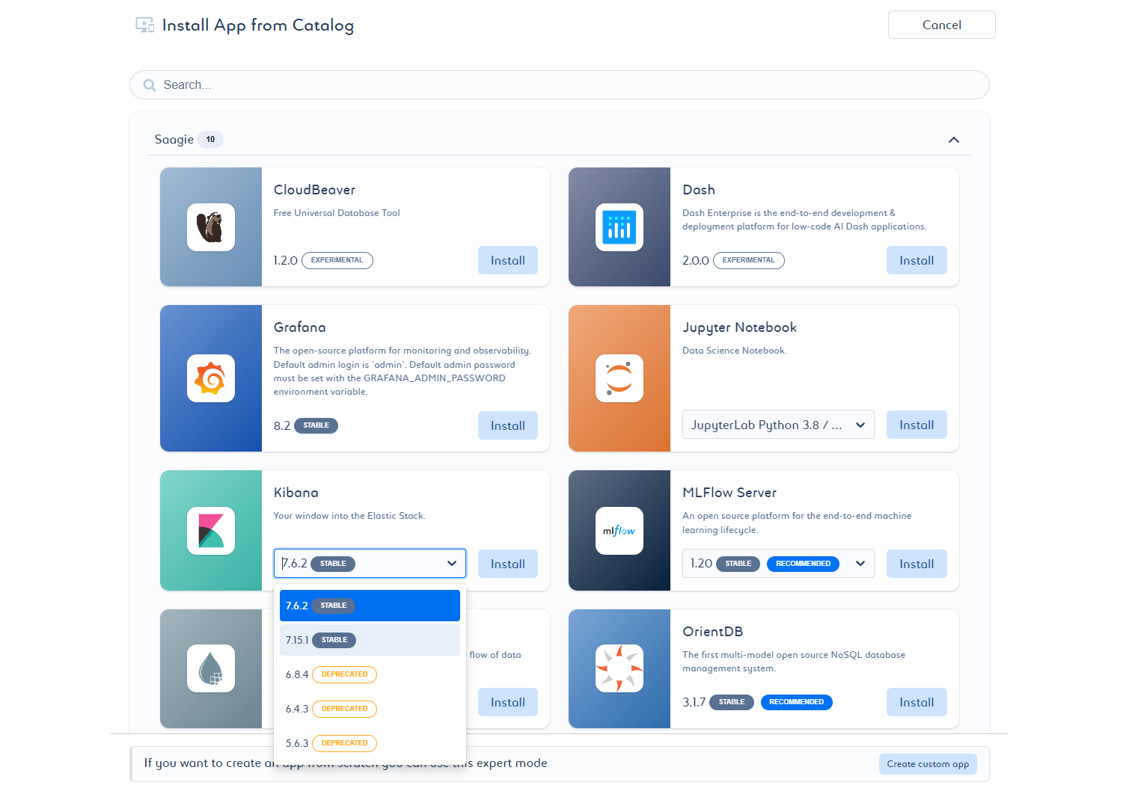Click the Saagie section title
The height and width of the screenshot is (791, 1132).
[x=174, y=140]
